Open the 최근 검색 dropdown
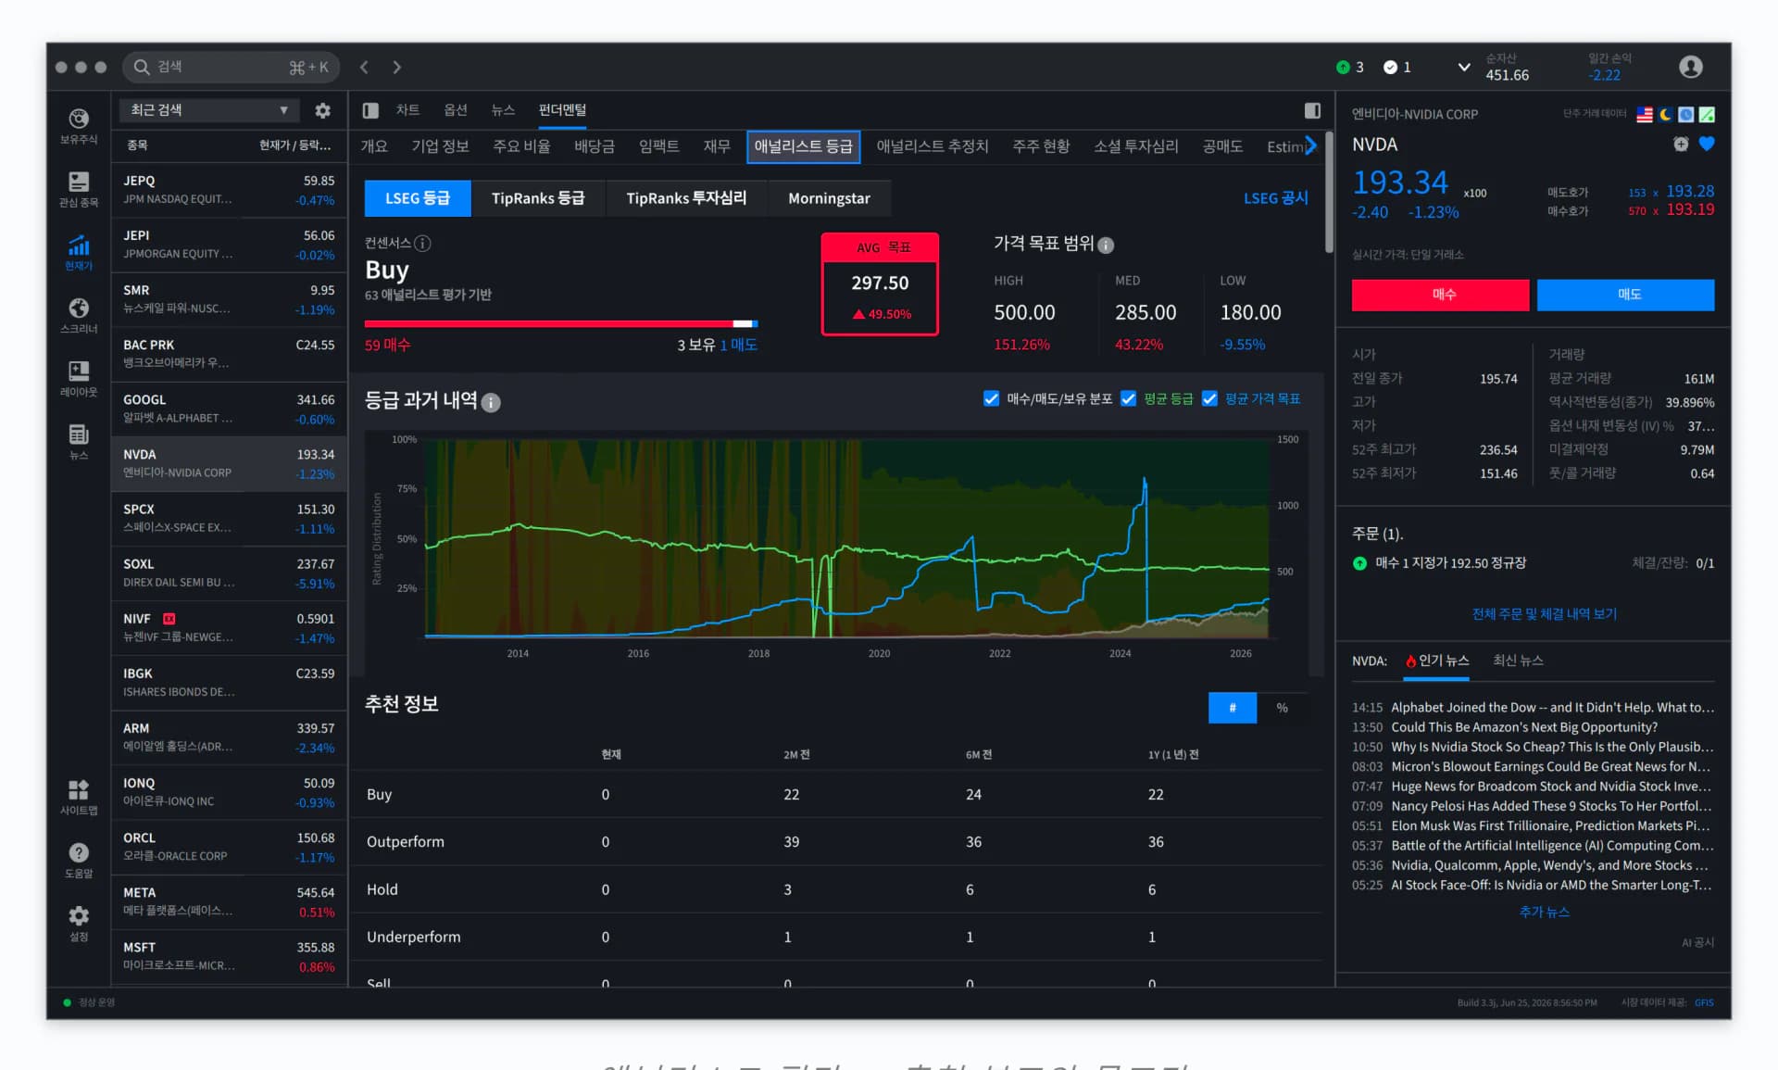The height and width of the screenshot is (1070, 1778). click(209, 110)
